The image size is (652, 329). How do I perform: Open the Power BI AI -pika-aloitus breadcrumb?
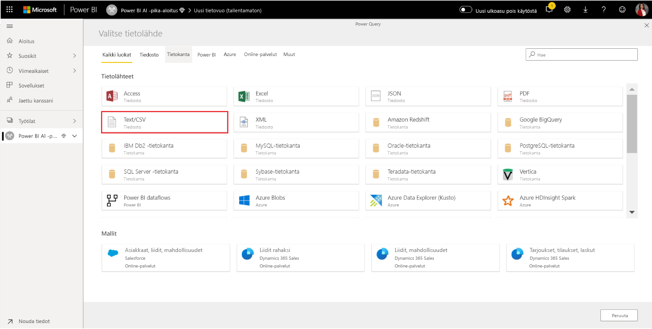[x=149, y=10]
